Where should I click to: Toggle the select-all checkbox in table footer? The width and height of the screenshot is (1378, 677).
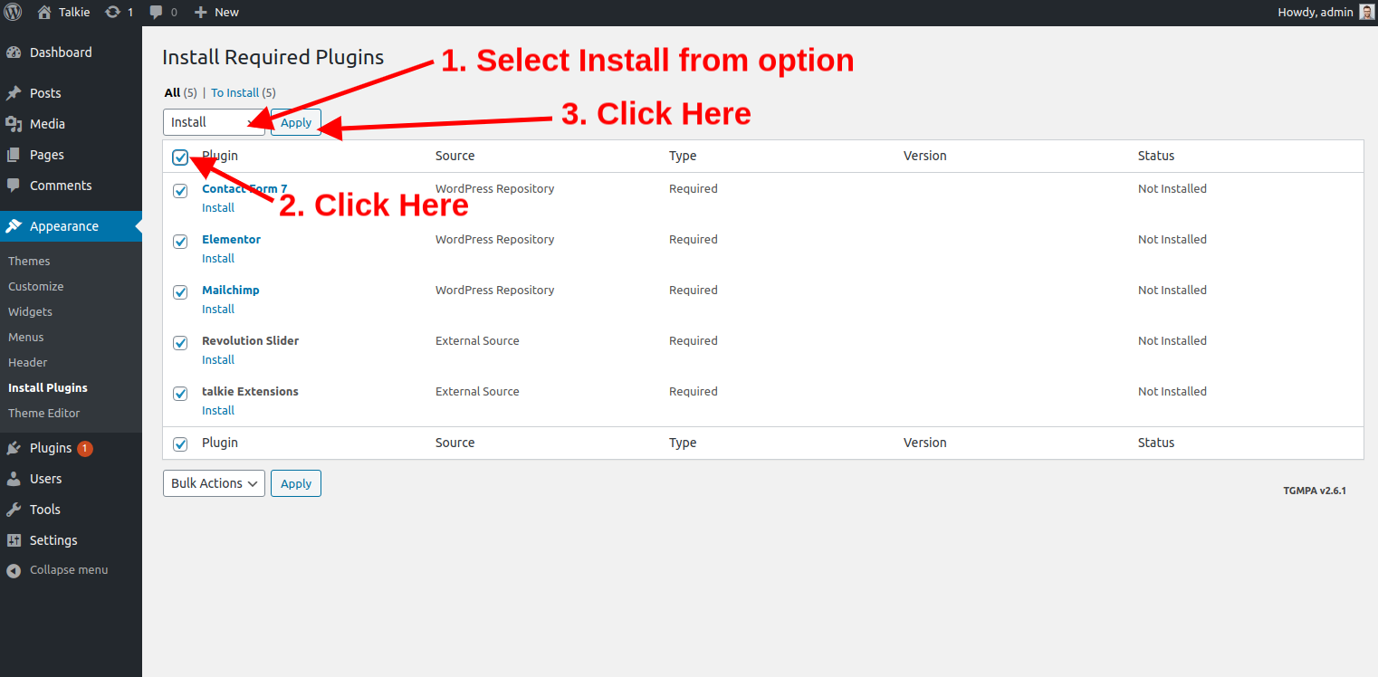tap(180, 444)
